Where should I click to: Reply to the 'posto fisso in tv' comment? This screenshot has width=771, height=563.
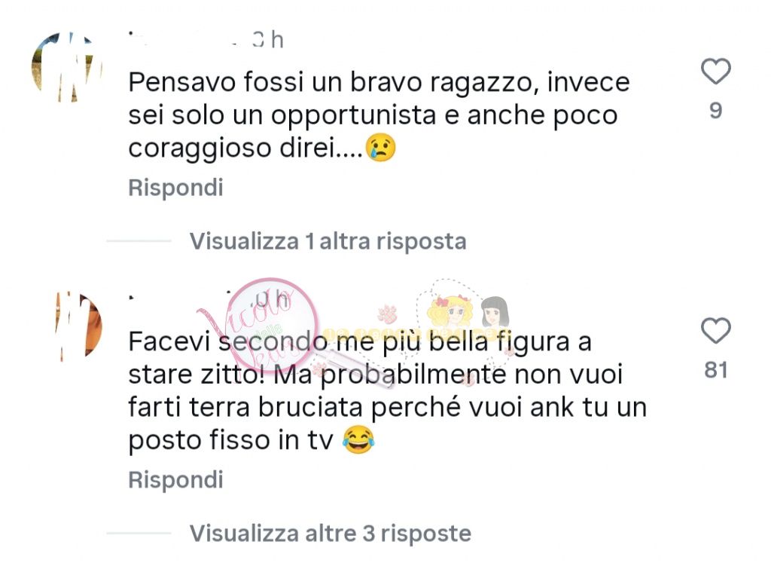[x=175, y=480]
